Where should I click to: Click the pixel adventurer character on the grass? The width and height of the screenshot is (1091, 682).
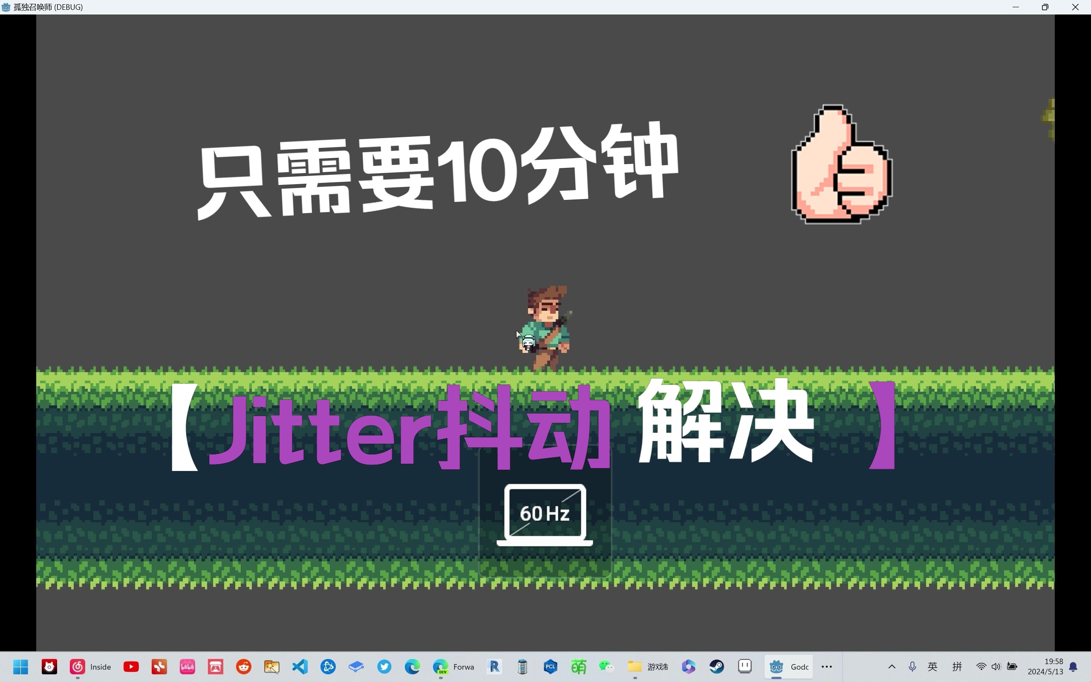[545, 328]
